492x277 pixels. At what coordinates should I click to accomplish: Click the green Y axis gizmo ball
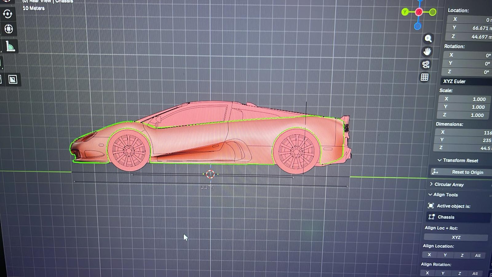[x=405, y=12]
